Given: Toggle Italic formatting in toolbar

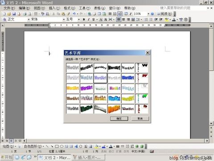Looking at the screenshot, I should point(89,20).
